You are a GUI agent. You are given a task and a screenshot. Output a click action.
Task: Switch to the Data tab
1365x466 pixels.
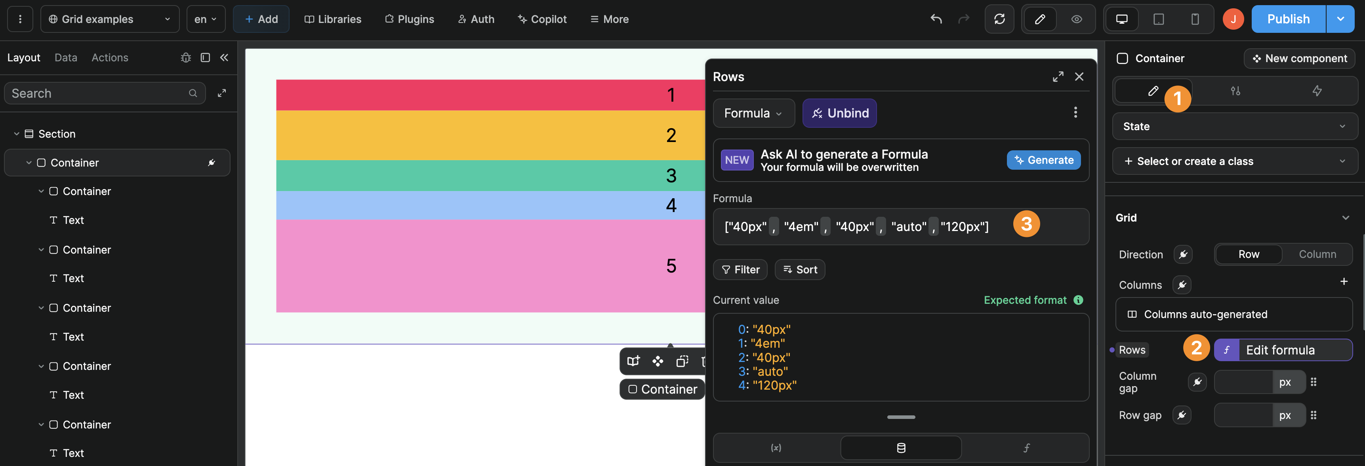tap(66, 58)
